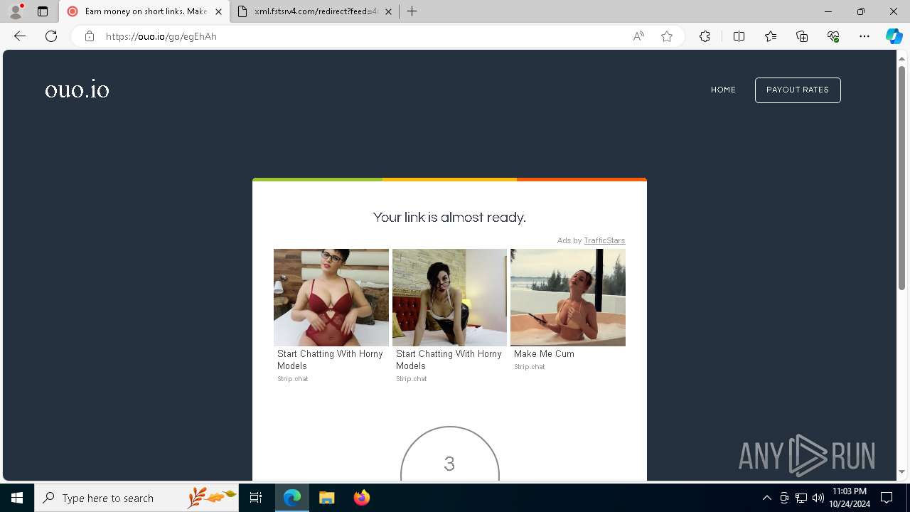Add page to favorites star icon

coord(667,36)
